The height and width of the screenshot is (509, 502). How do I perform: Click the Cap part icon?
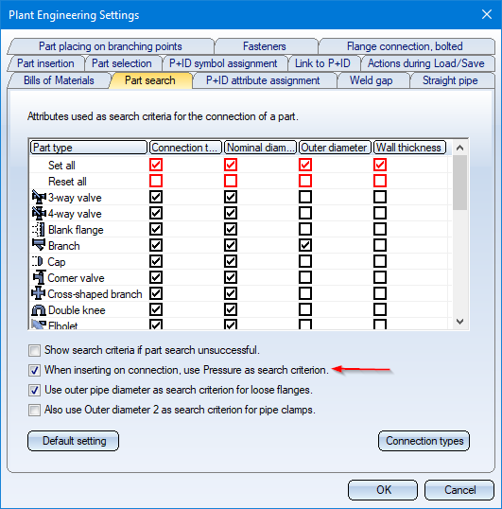(38, 261)
